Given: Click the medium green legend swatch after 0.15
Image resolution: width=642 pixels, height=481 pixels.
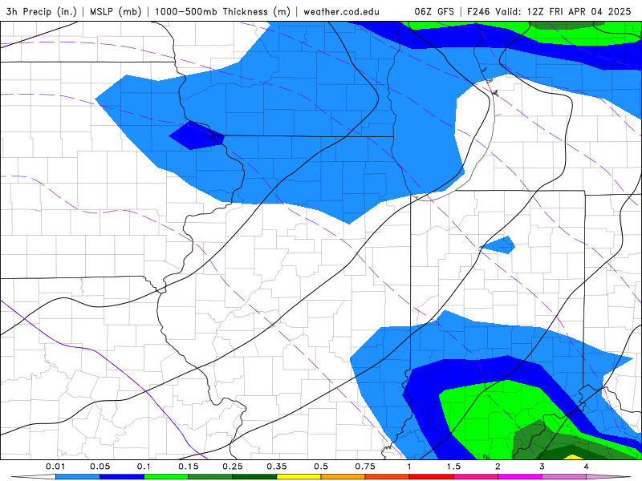Looking at the screenshot, I should (210, 477).
